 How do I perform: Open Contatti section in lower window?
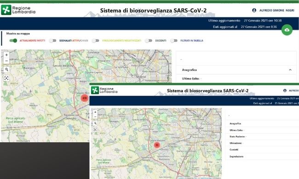tap(262, 150)
